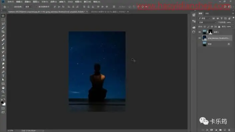Viewport: 235px width, 132px height.
Task: Select the Blur tool
Action: pyautogui.click(x=3, y=64)
